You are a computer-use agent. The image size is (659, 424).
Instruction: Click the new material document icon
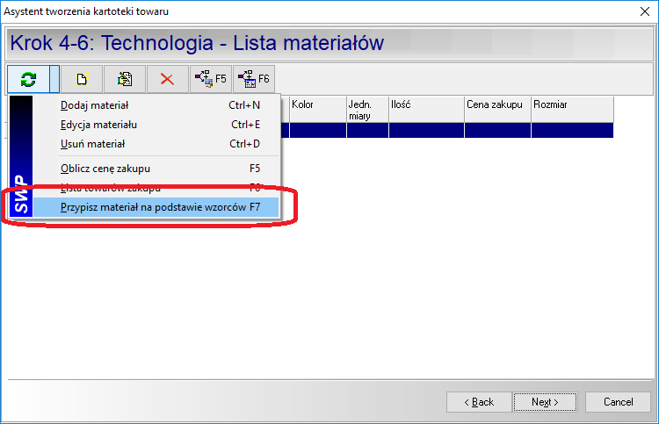coord(81,79)
